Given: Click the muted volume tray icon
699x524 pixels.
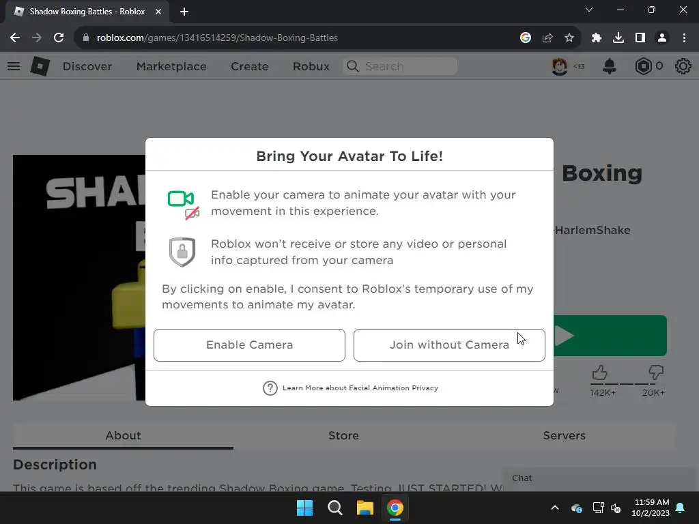Looking at the screenshot, I should click(x=616, y=508).
